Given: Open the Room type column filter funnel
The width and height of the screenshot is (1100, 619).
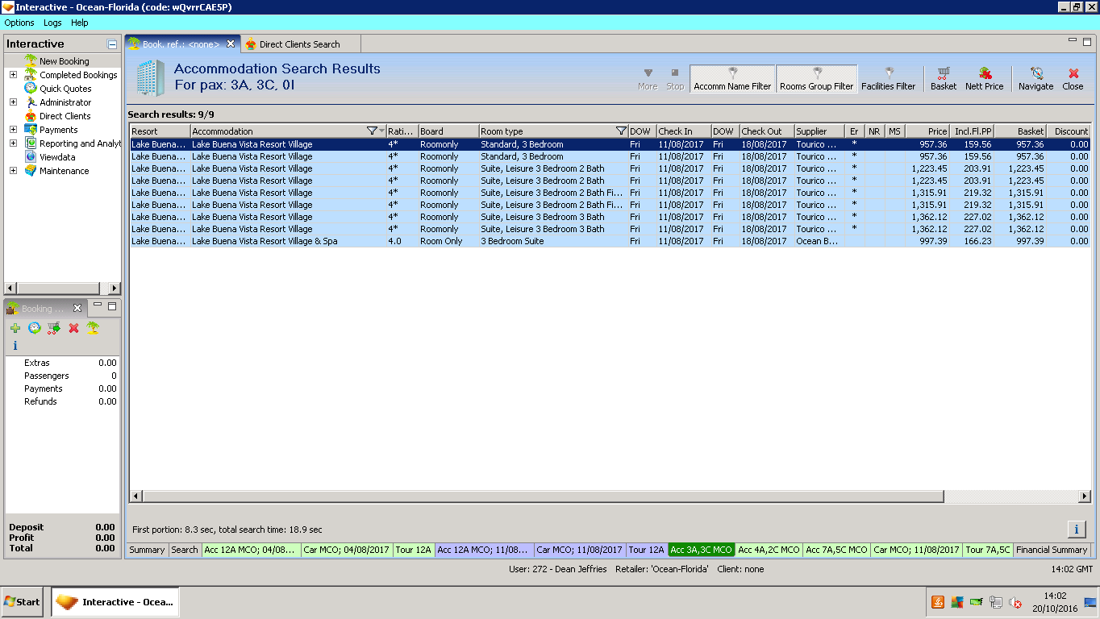Looking at the screenshot, I should tap(621, 131).
